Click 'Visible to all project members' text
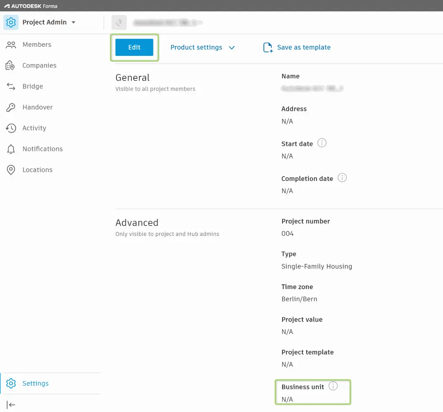 click(x=155, y=89)
